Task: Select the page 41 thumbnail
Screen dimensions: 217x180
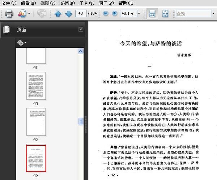Action: 36,86
